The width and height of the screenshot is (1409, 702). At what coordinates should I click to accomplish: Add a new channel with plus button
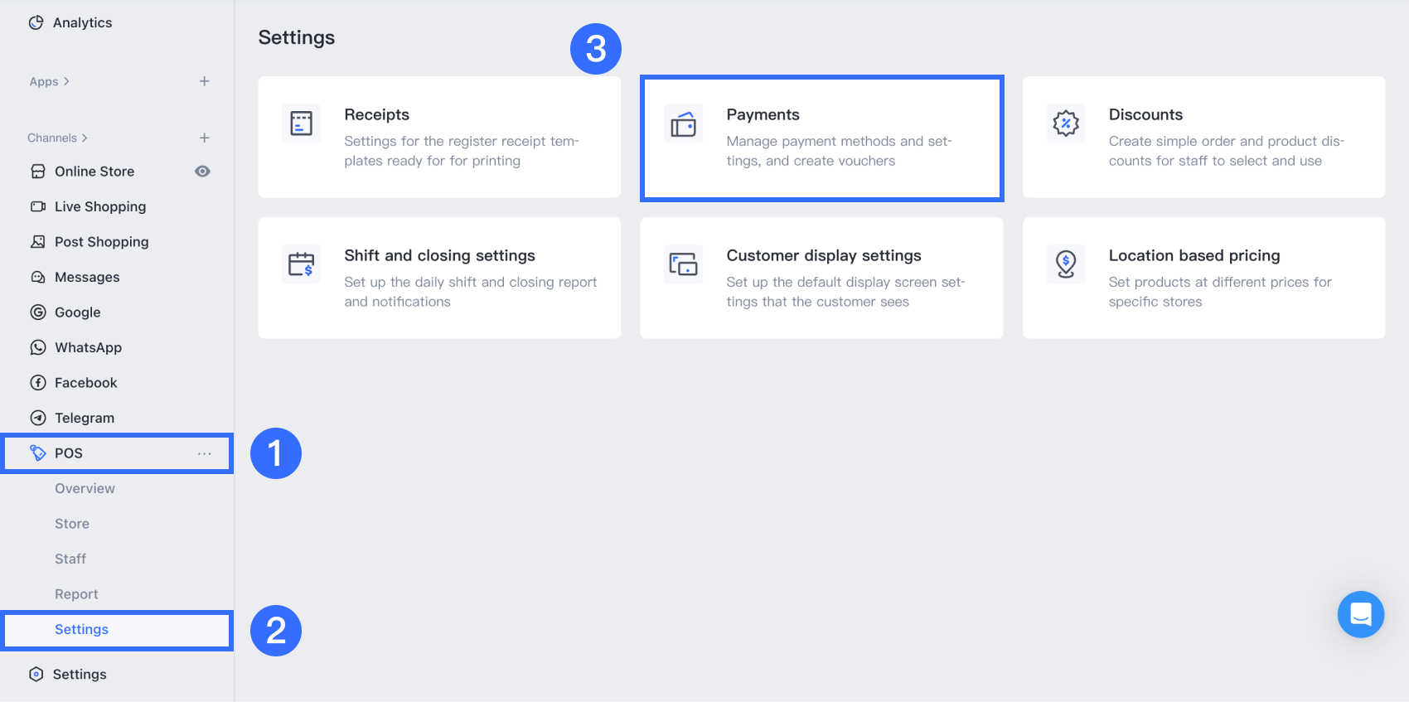coord(205,138)
